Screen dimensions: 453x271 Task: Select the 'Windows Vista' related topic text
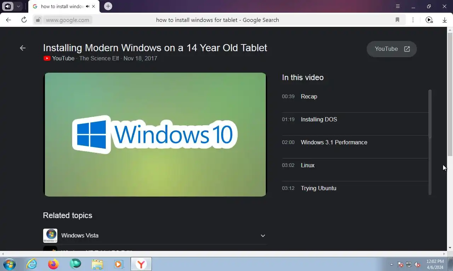(x=80, y=235)
